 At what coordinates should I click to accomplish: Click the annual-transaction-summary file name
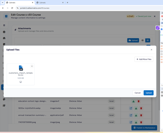32,115
